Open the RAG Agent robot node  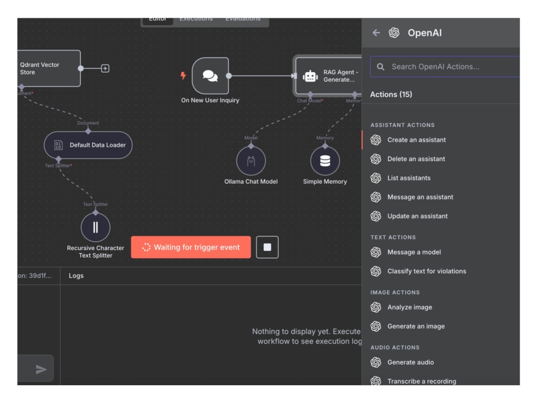(329, 76)
